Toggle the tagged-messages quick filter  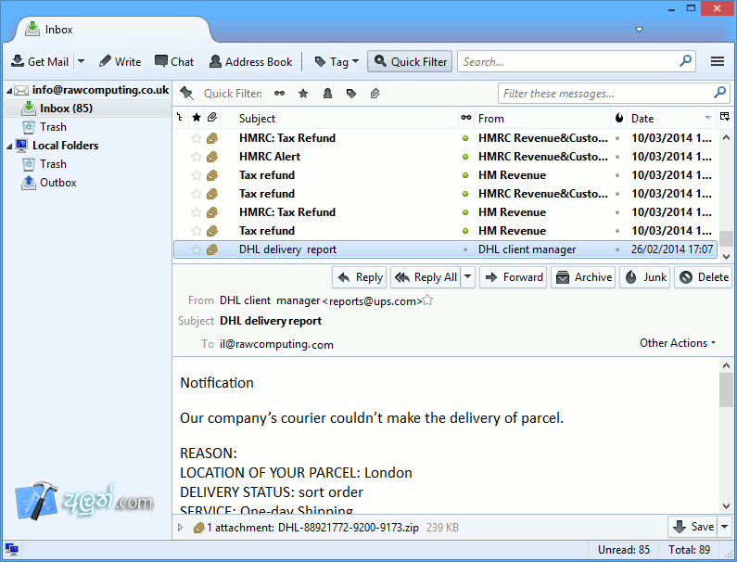tap(351, 93)
